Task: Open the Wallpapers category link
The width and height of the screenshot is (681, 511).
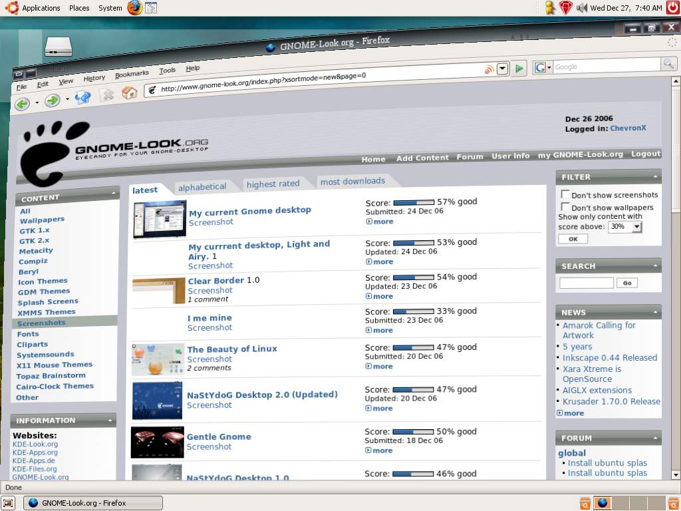Action: (x=42, y=220)
